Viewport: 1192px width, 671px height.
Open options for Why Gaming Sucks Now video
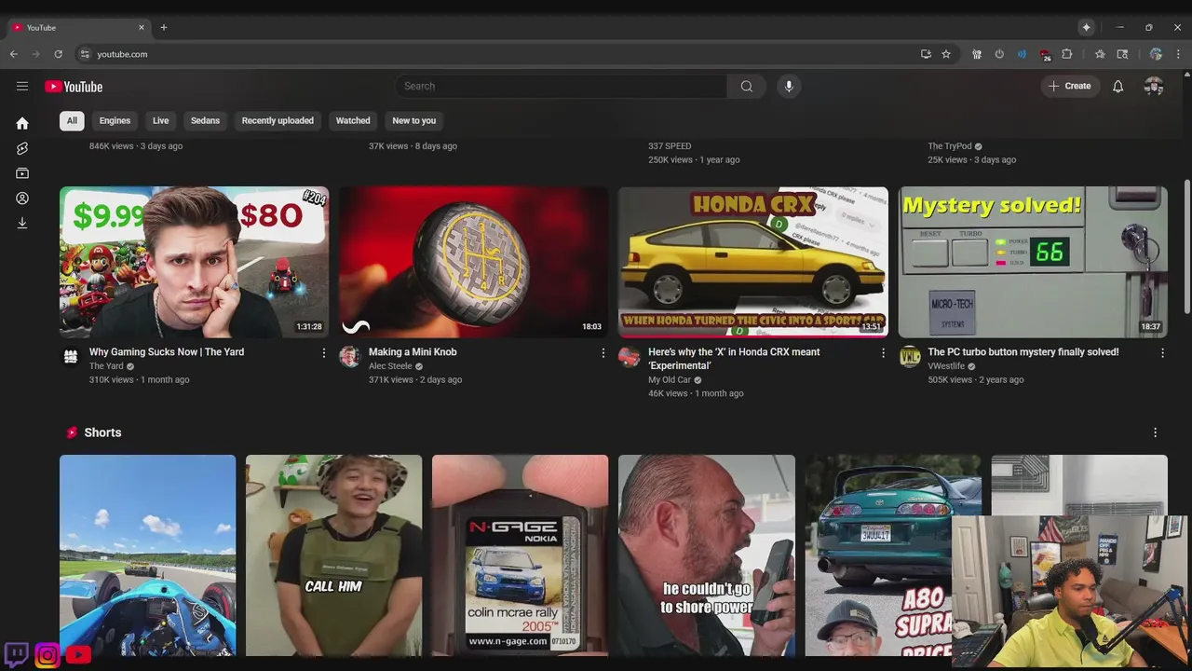[324, 353]
